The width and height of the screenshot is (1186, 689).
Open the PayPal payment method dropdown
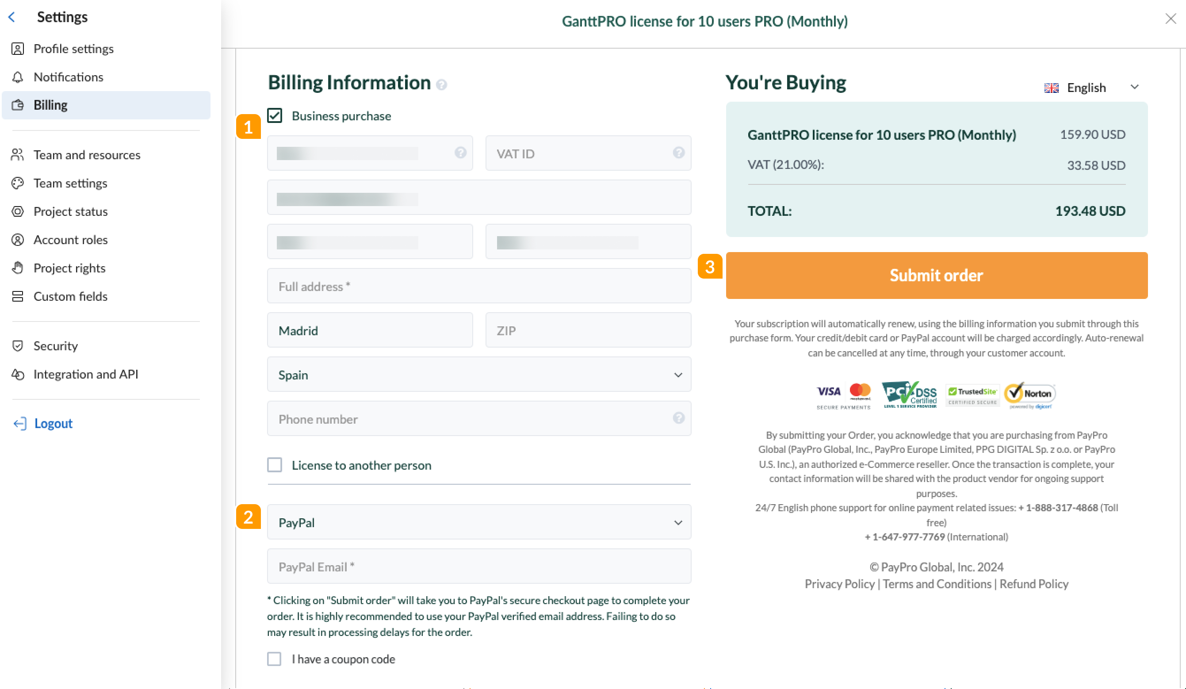coord(479,522)
